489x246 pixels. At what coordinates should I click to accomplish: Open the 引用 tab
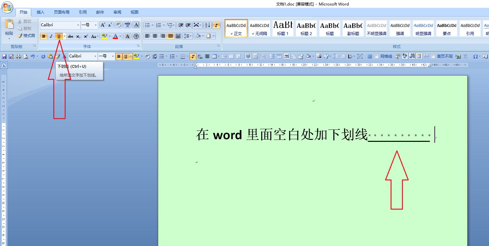tap(83, 12)
